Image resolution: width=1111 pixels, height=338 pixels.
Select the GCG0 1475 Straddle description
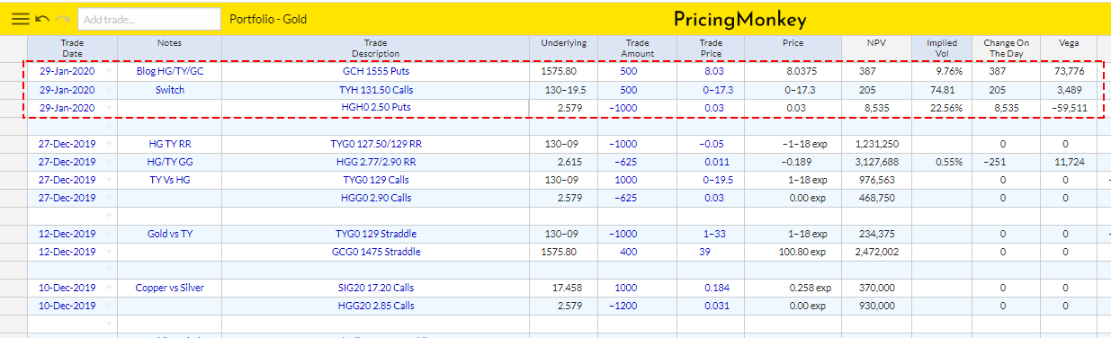pyautogui.click(x=375, y=253)
